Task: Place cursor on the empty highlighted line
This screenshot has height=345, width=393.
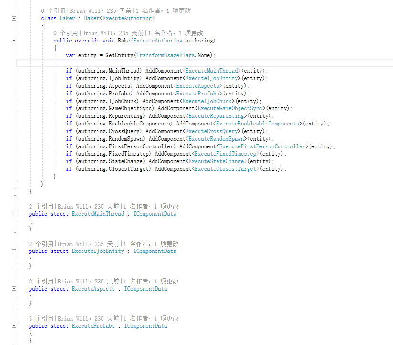Action: 205,63
